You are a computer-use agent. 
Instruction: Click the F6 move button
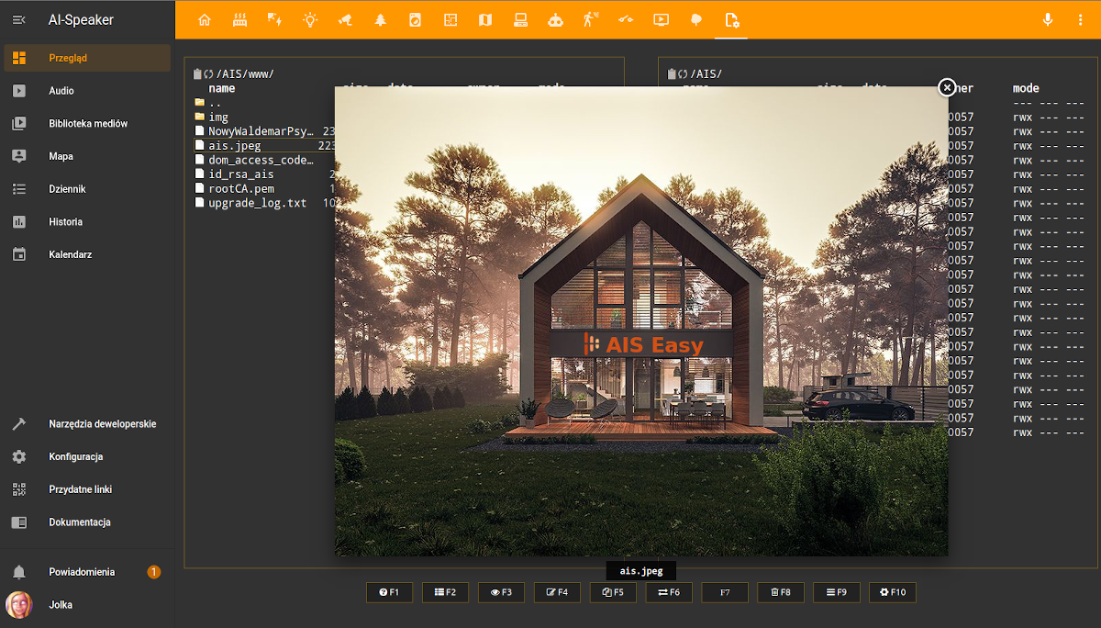[x=669, y=592]
